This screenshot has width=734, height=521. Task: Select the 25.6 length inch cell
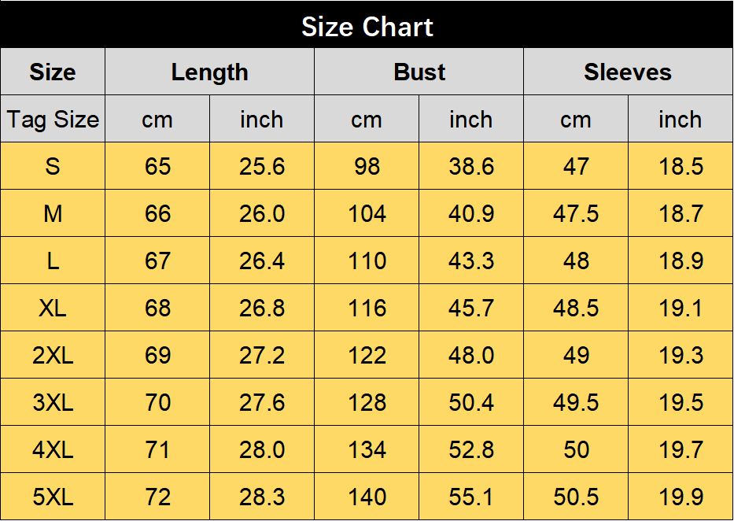(262, 166)
